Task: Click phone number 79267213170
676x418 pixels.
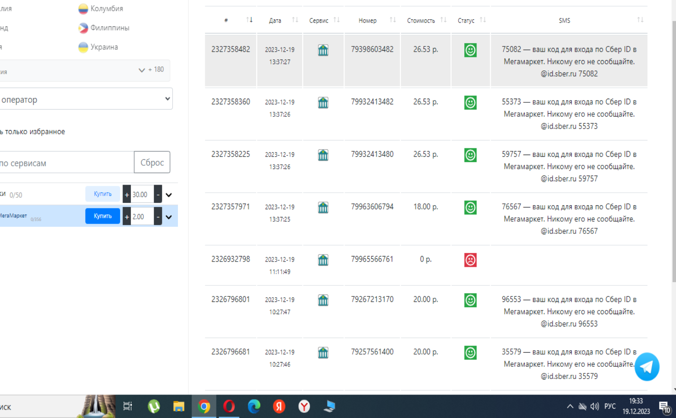Action: pos(372,299)
